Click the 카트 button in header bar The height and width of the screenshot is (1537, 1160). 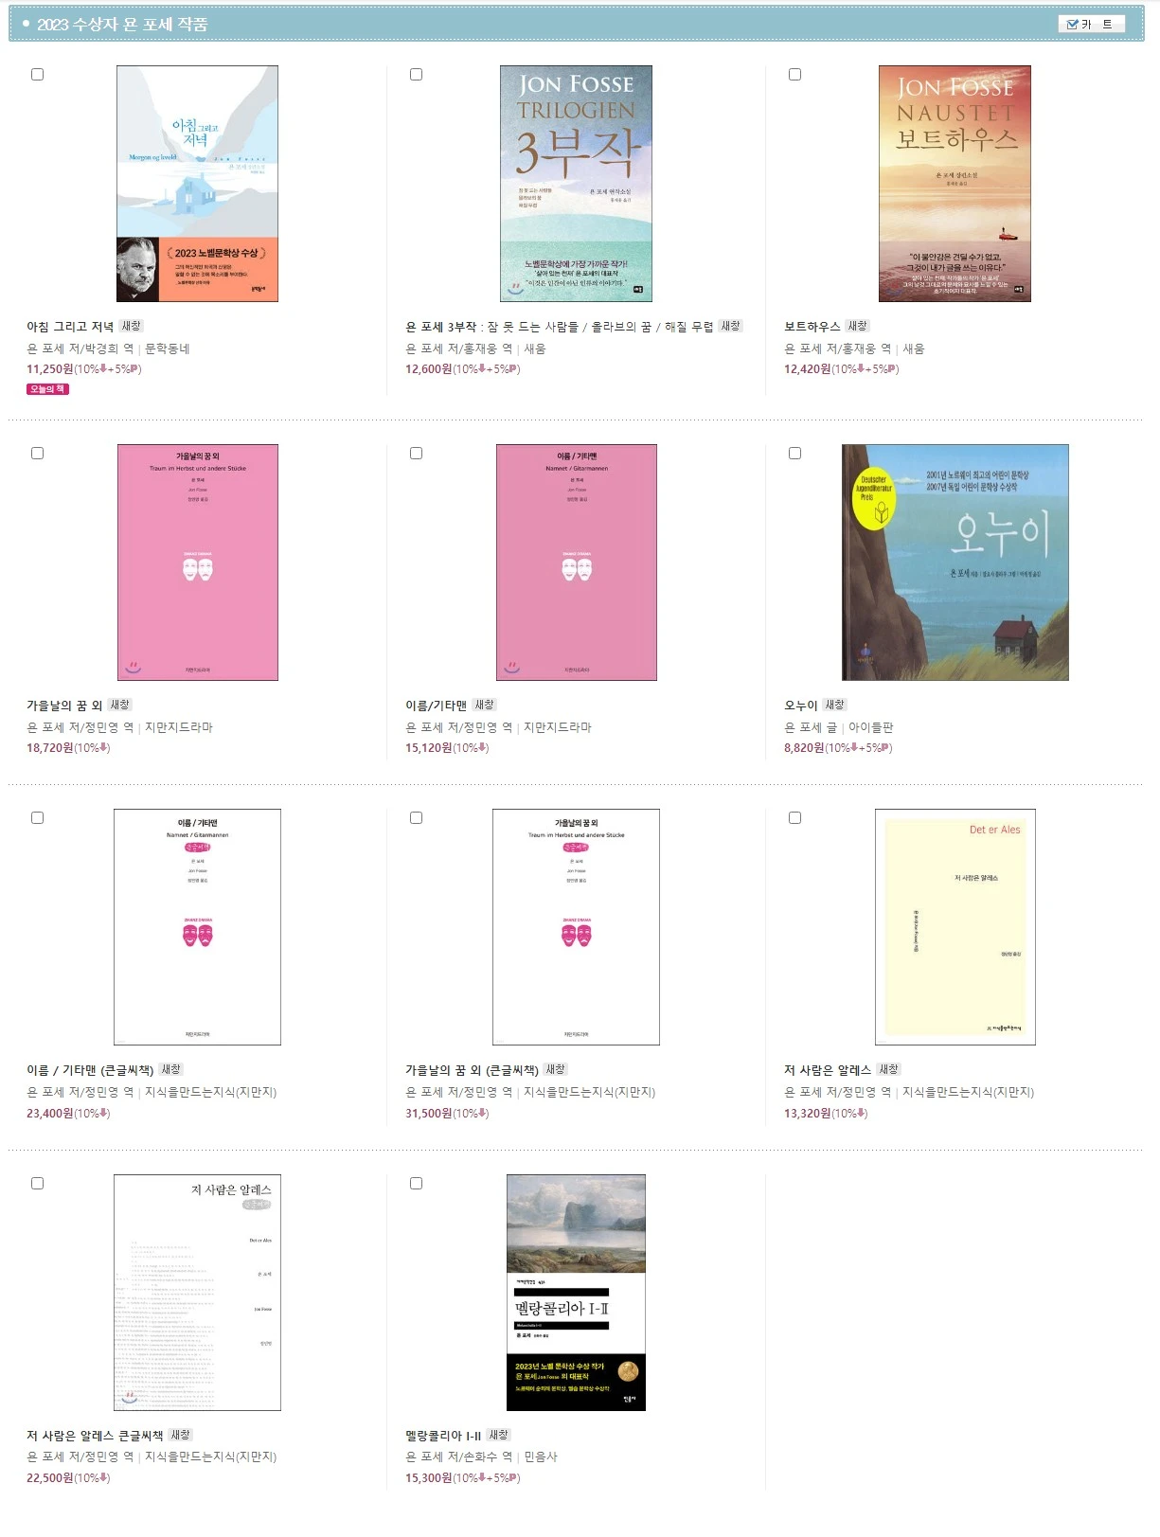coord(1091,25)
